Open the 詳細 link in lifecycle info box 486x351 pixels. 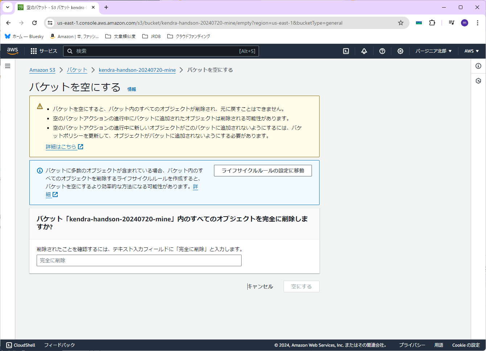[x=195, y=187]
